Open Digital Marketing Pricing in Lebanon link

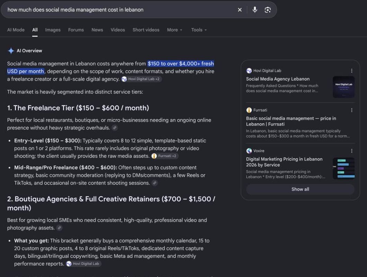pyautogui.click(x=284, y=162)
